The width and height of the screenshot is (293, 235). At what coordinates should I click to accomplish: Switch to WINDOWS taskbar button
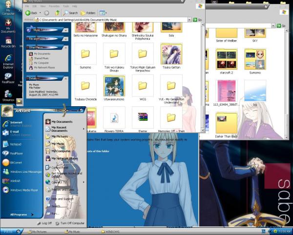tap(110, 232)
